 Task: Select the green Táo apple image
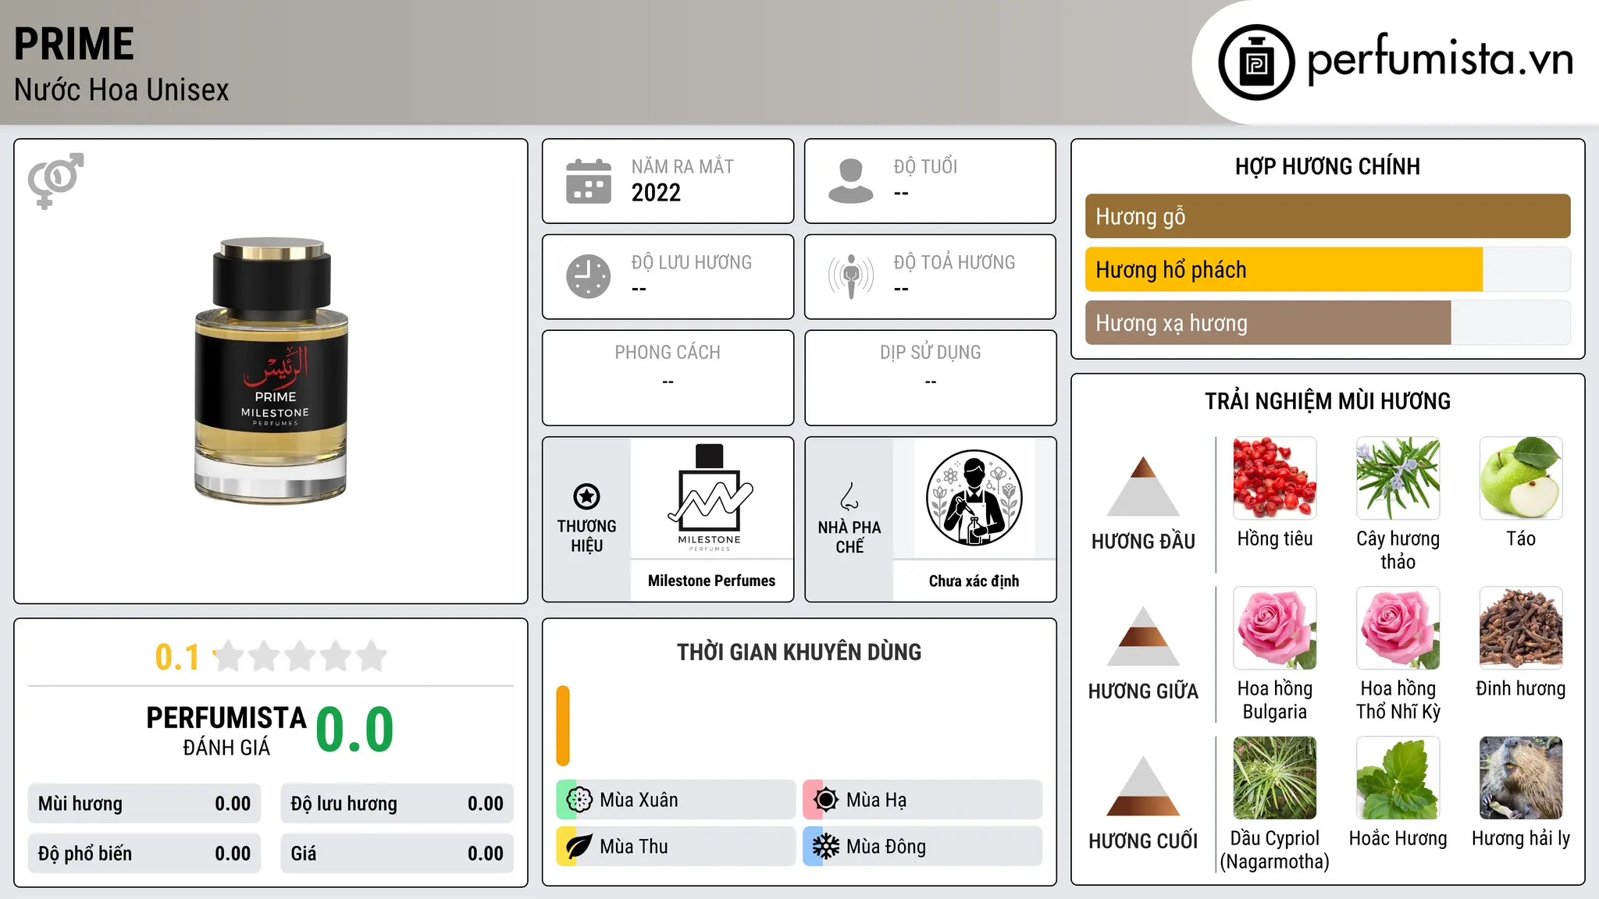pos(1521,478)
